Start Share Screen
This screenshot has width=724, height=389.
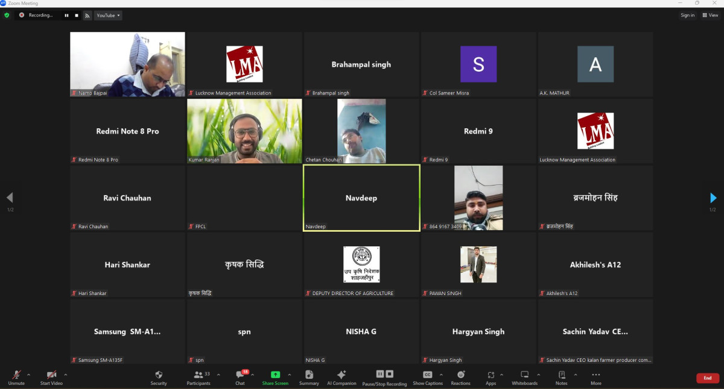point(275,378)
